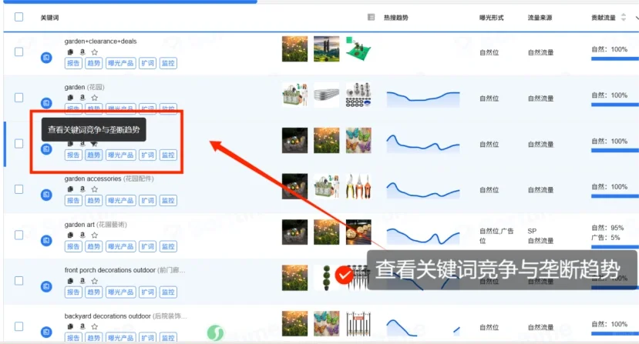
Task: Copy the garden accessories keyword
Action: coord(70,189)
